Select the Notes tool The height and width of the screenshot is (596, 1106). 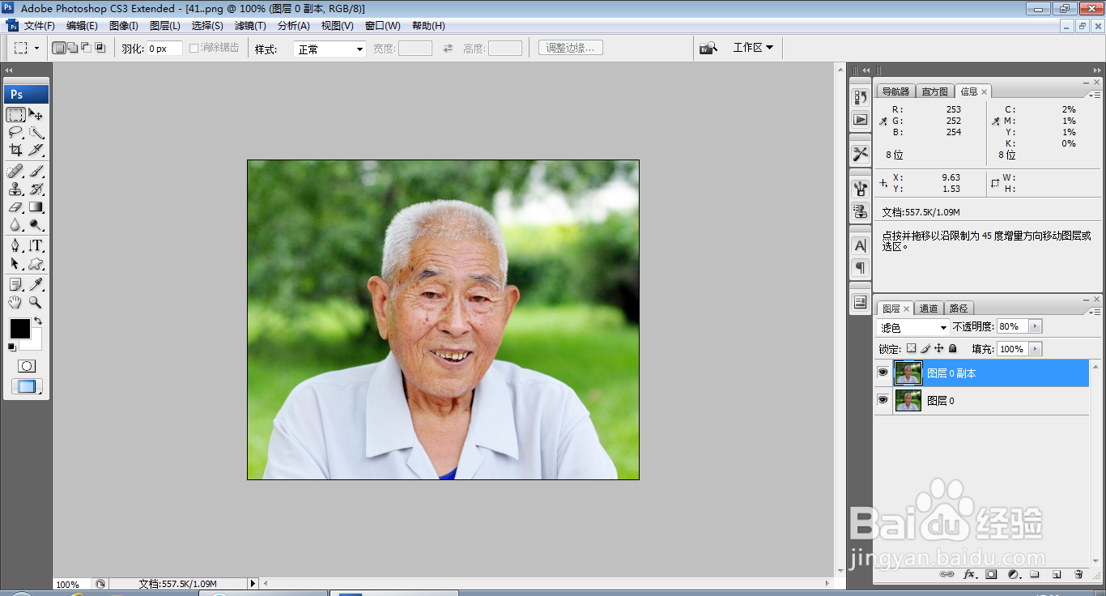(x=16, y=285)
